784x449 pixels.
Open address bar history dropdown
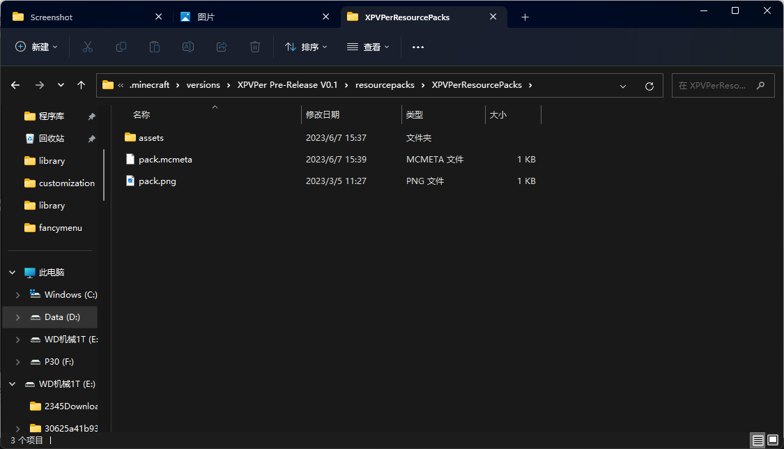click(623, 86)
